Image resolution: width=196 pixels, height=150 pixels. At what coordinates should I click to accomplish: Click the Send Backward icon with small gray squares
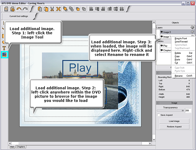[x=84, y=9]
